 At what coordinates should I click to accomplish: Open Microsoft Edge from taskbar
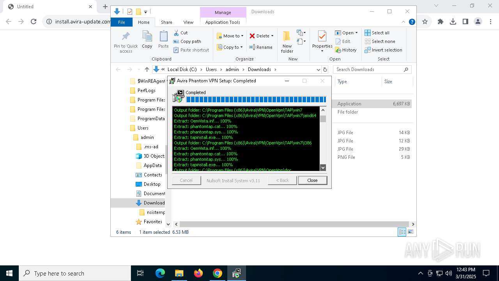coord(160,273)
